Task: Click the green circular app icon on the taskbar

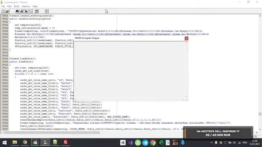Action: pos(138,143)
